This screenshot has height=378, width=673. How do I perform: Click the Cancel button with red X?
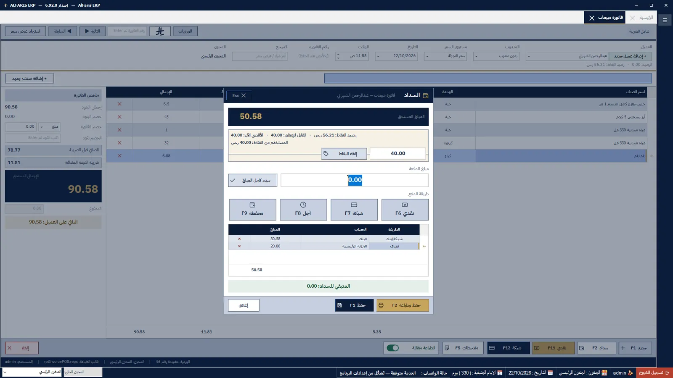click(x=22, y=348)
